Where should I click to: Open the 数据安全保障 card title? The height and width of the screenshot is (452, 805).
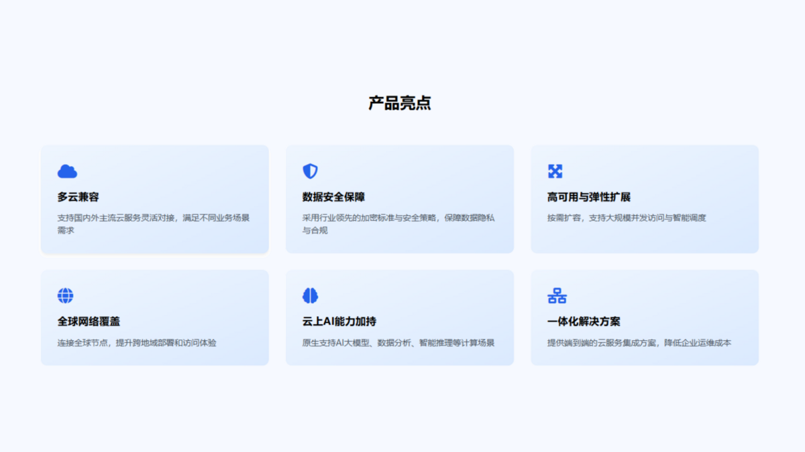coord(333,197)
